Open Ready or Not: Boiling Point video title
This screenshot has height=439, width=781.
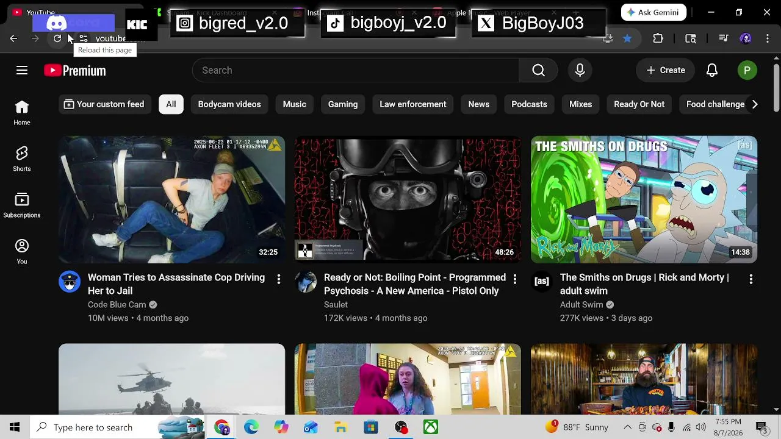(x=415, y=284)
